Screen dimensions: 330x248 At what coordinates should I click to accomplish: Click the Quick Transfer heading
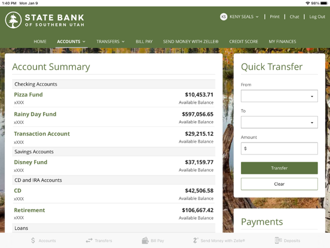pyautogui.click(x=271, y=67)
